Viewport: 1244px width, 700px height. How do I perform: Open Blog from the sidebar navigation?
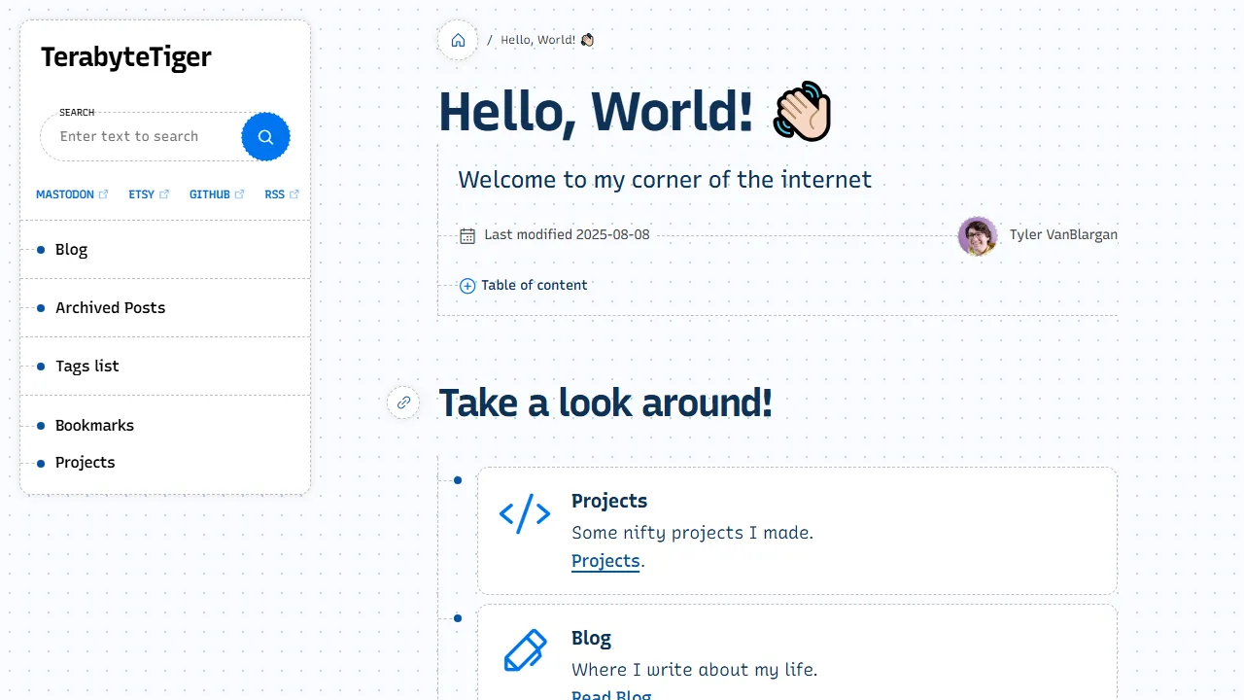(x=71, y=249)
